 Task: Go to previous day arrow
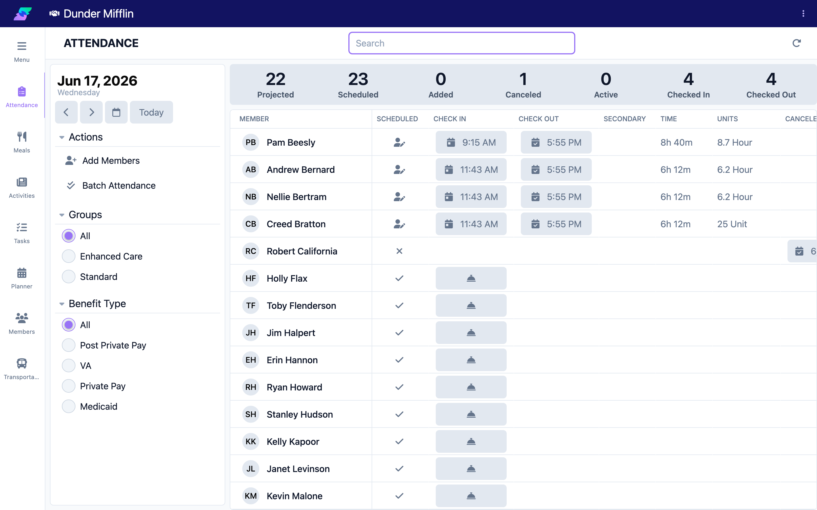coord(66,112)
